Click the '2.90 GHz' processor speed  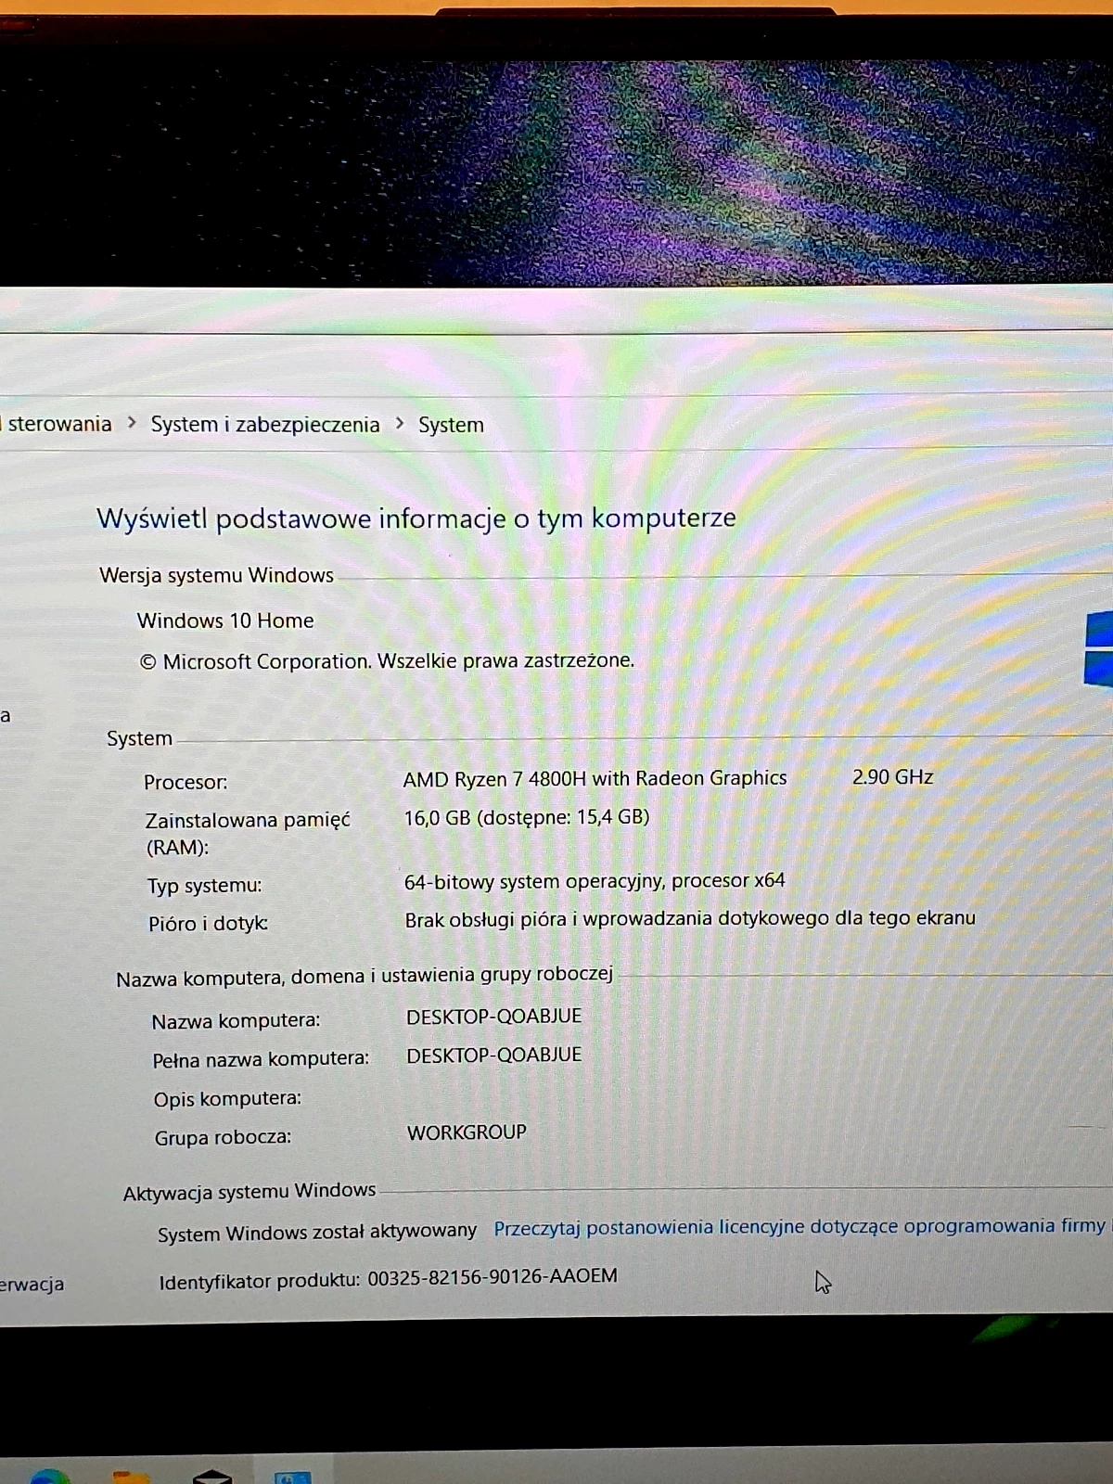click(892, 776)
